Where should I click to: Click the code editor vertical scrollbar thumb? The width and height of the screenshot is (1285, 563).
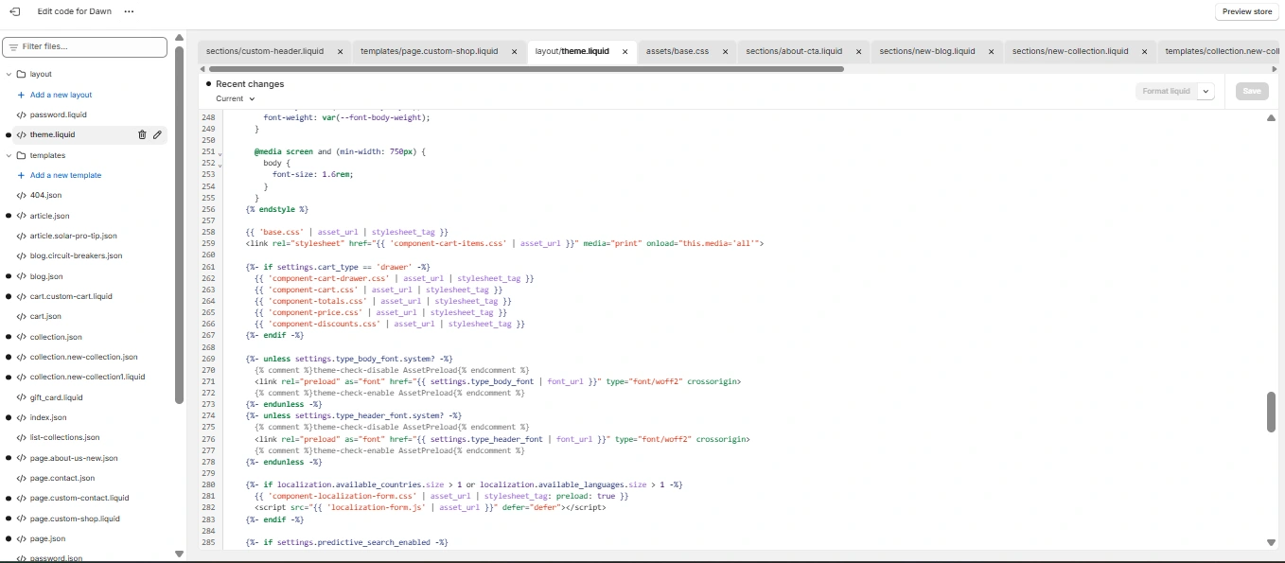click(x=1271, y=411)
